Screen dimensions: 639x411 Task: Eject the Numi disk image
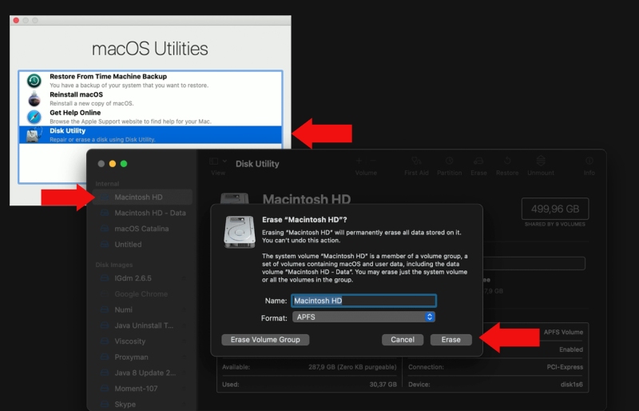pyautogui.click(x=185, y=309)
